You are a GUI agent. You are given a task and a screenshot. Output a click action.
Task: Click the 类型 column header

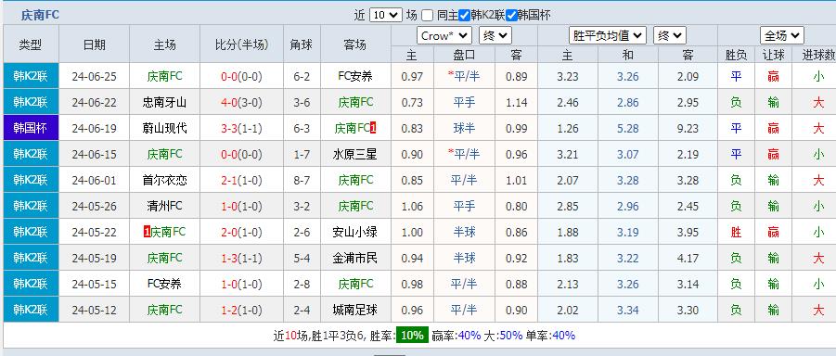tap(31, 44)
